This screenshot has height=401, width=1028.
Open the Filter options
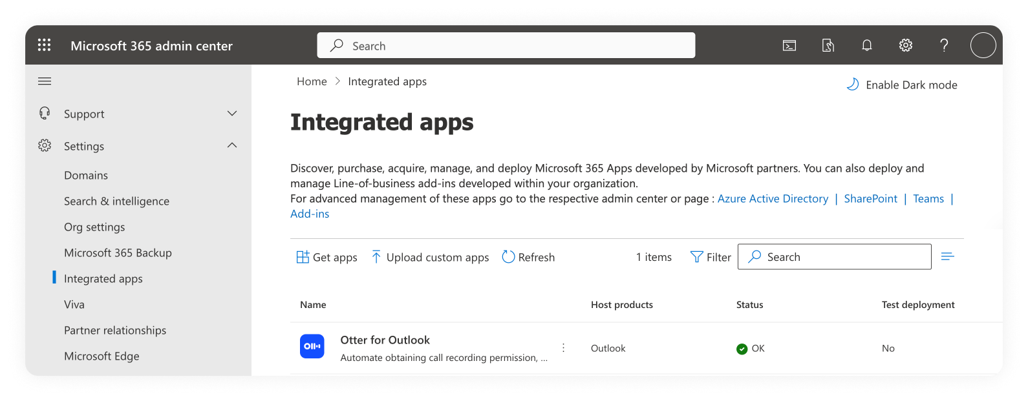711,257
